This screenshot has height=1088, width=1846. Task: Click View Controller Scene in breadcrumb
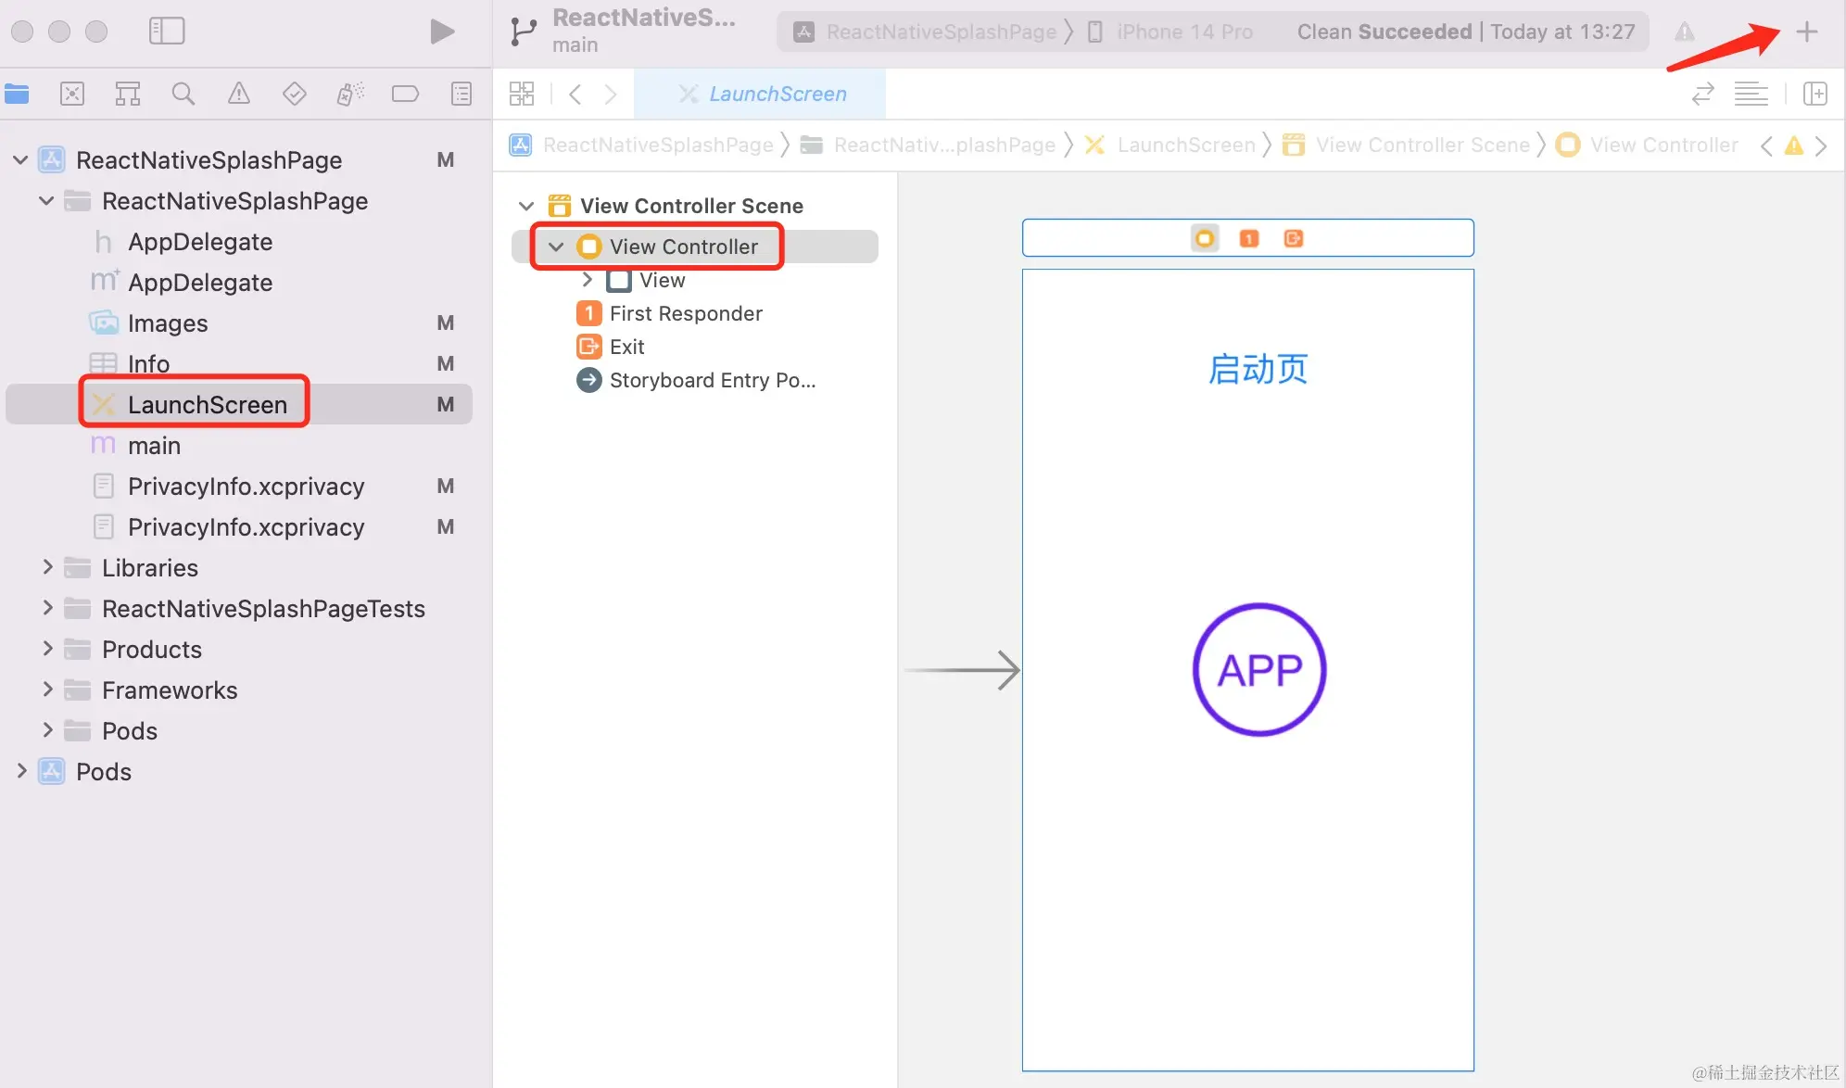click(x=1422, y=145)
